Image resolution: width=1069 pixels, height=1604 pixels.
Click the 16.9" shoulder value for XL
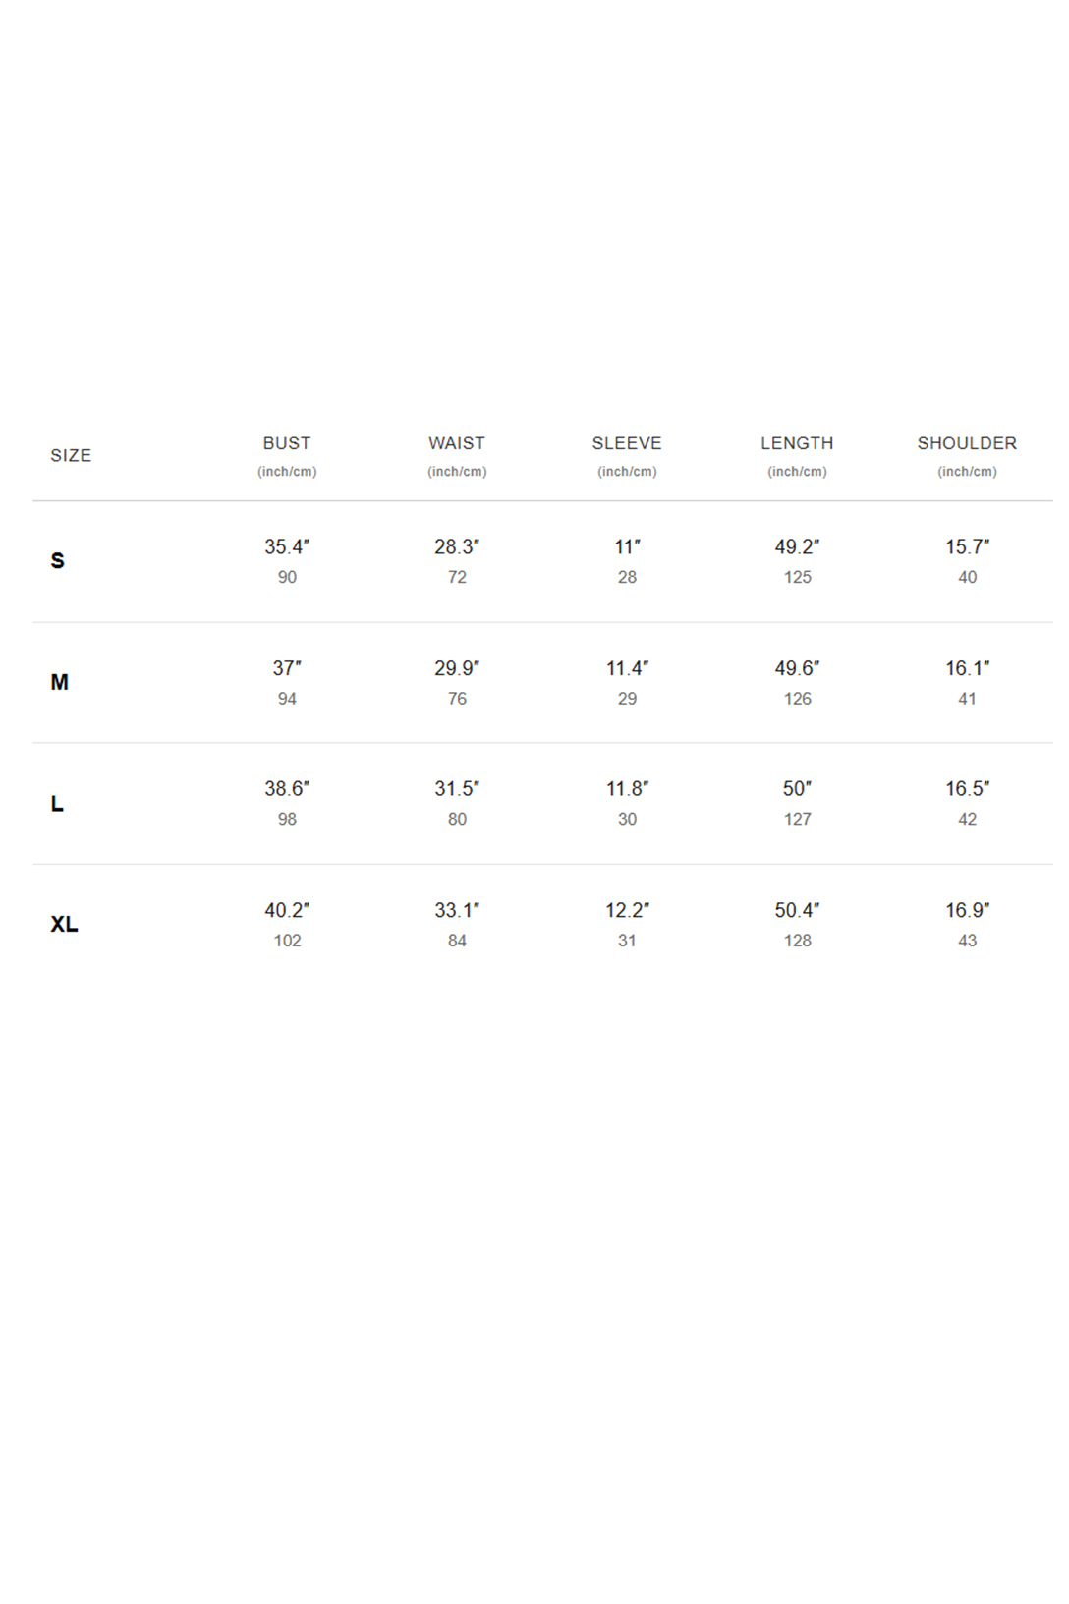point(967,910)
